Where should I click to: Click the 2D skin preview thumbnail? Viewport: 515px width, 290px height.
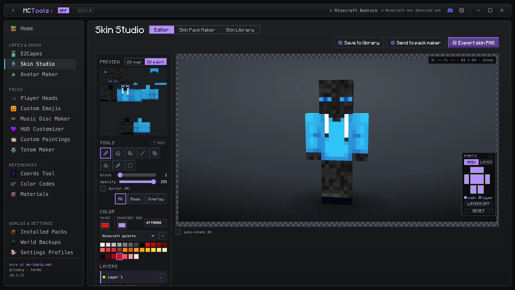134,101
